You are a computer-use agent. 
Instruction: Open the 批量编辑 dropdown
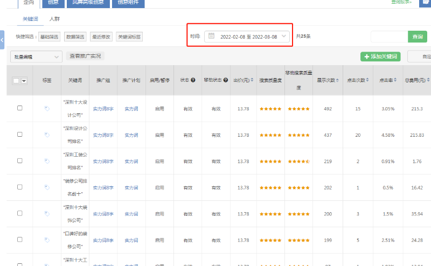36,57
